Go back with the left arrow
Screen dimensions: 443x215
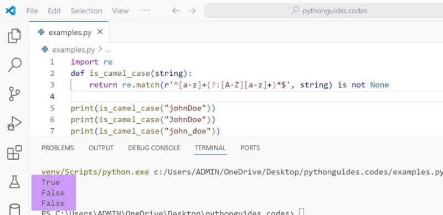pos(176,11)
